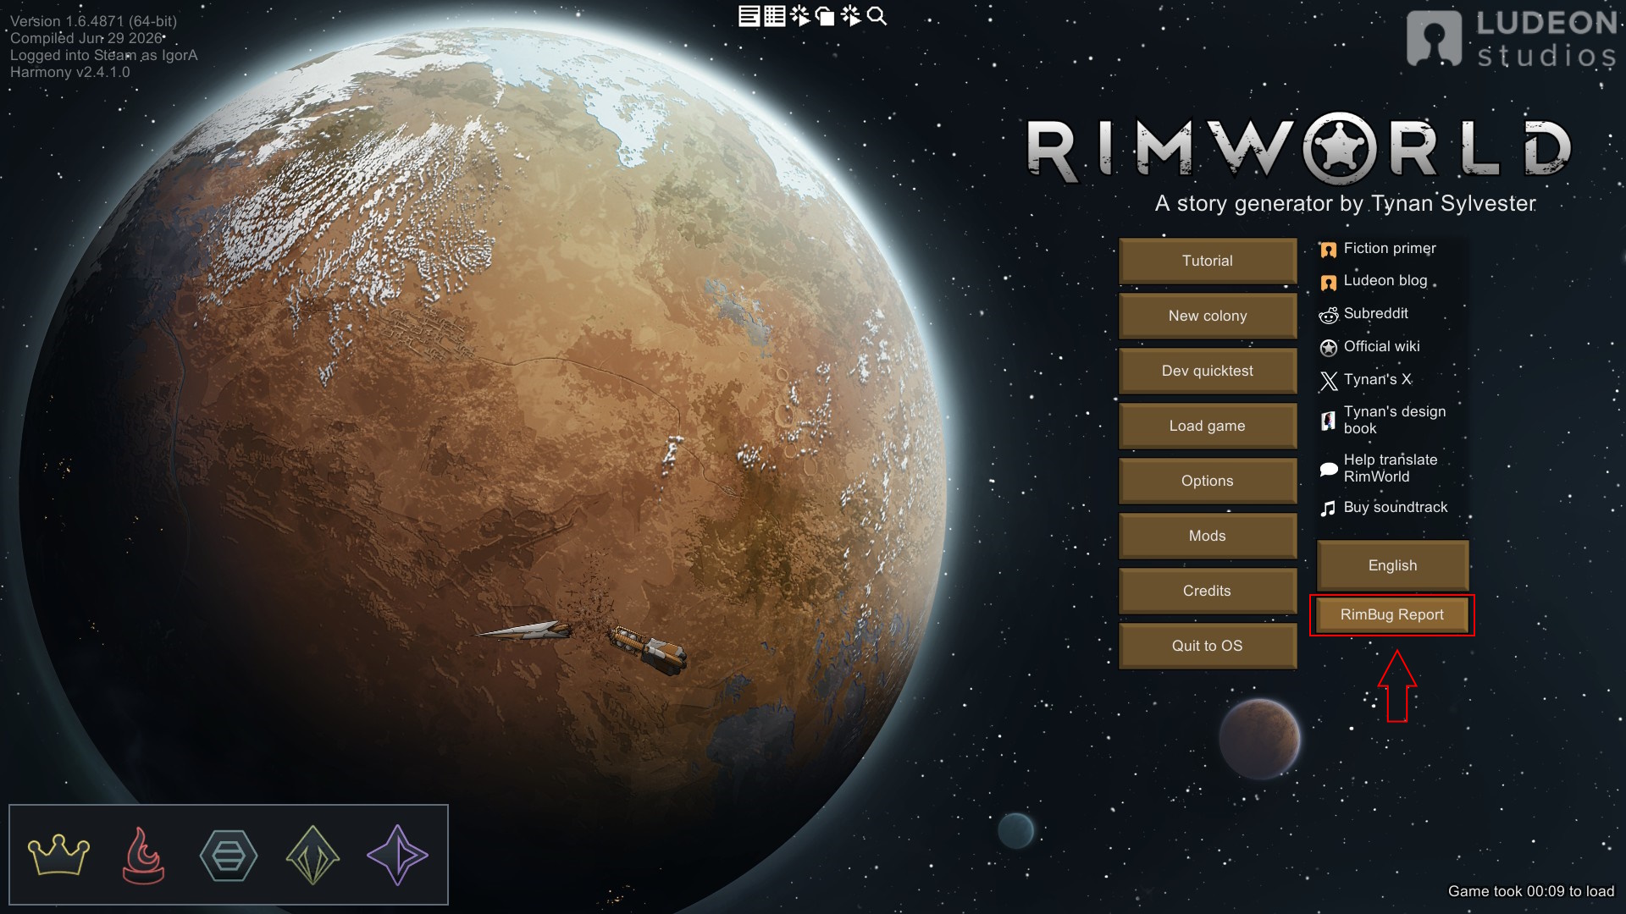Click the green diamond Anomaly DLC icon
This screenshot has height=914, width=1626.
coord(312,855)
